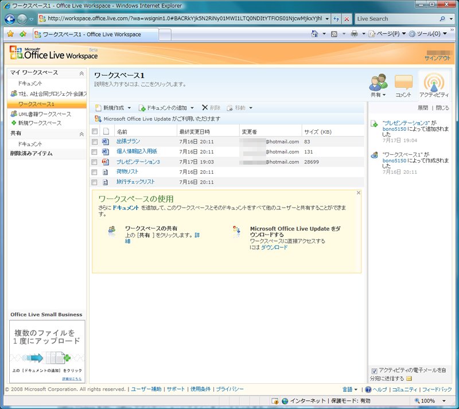The height and width of the screenshot is (409, 459).
Task: Check the box for 旅行チェックリスト
Action: coord(94,182)
